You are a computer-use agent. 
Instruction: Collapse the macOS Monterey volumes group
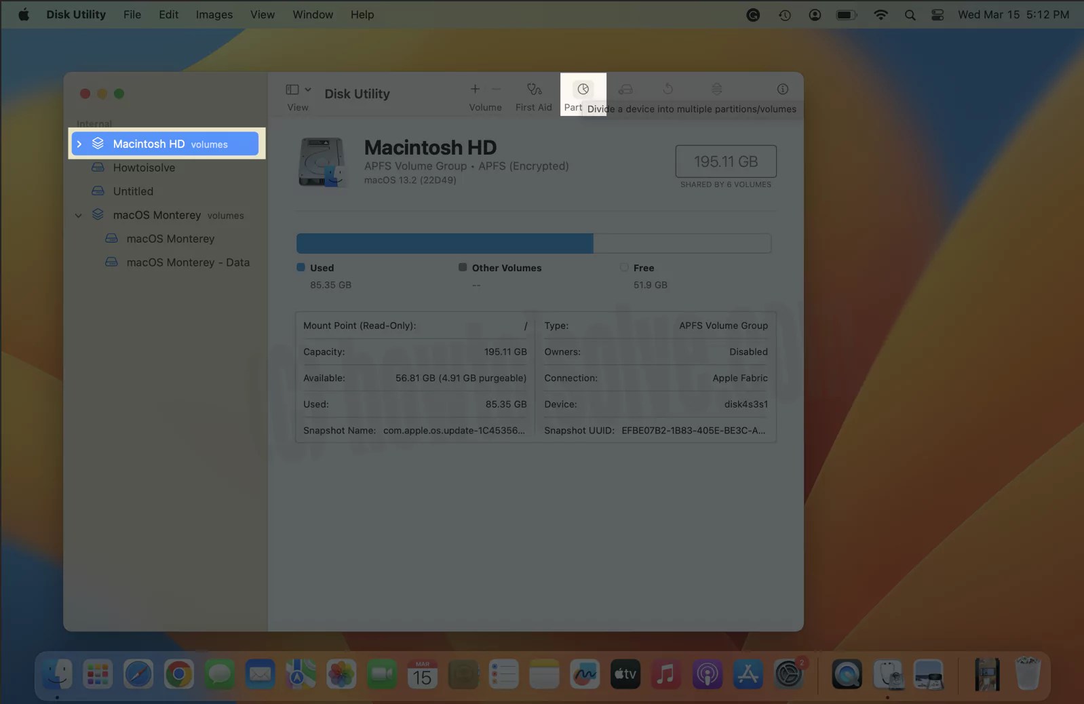click(79, 216)
